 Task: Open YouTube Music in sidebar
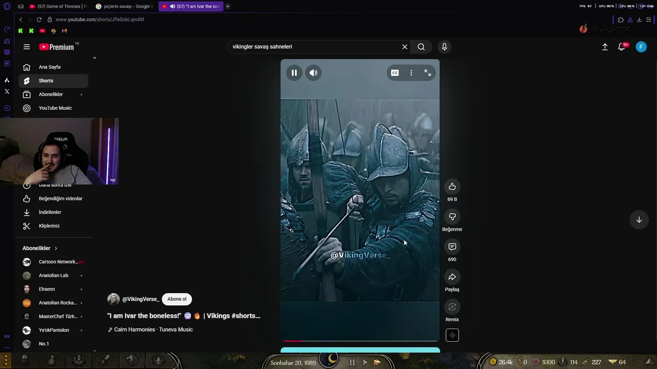coord(53,108)
